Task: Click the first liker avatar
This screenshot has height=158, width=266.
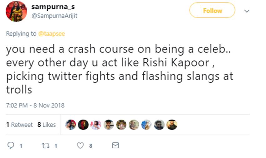Action: coord(70,125)
